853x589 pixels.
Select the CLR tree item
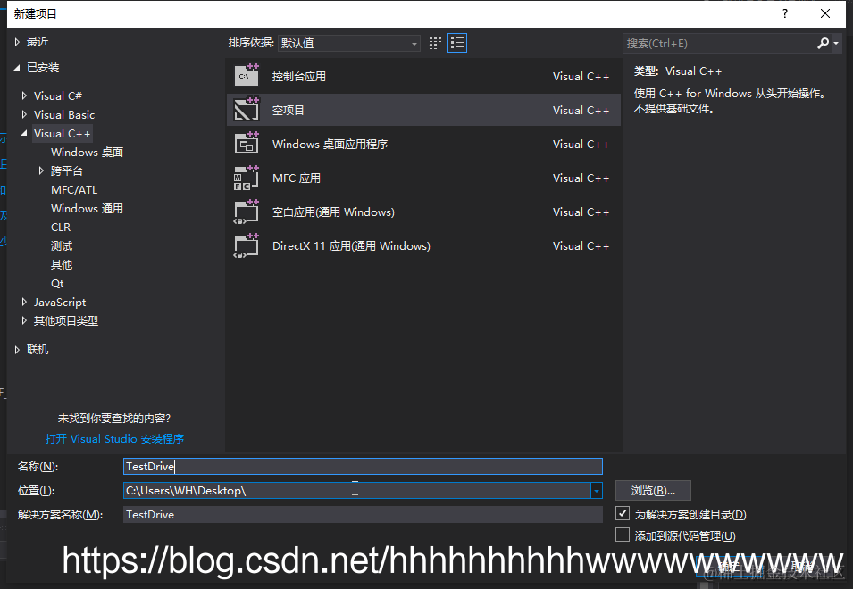[61, 228]
